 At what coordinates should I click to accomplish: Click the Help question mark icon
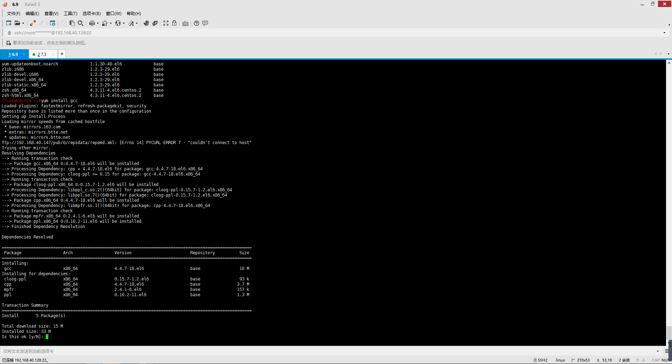pos(197,23)
